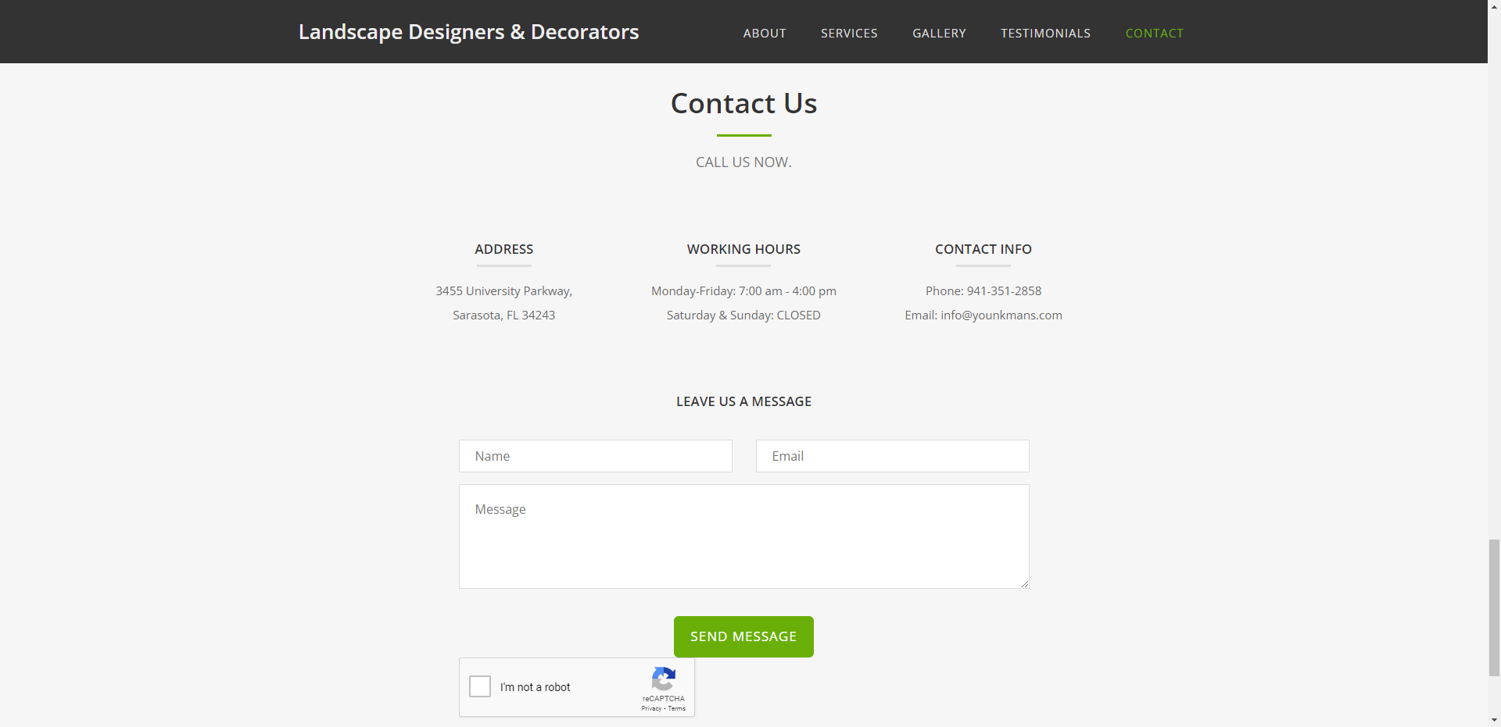Open the GALLERY navigation link
Viewport: 1501px width, 727px height.
click(x=938, y=34)
